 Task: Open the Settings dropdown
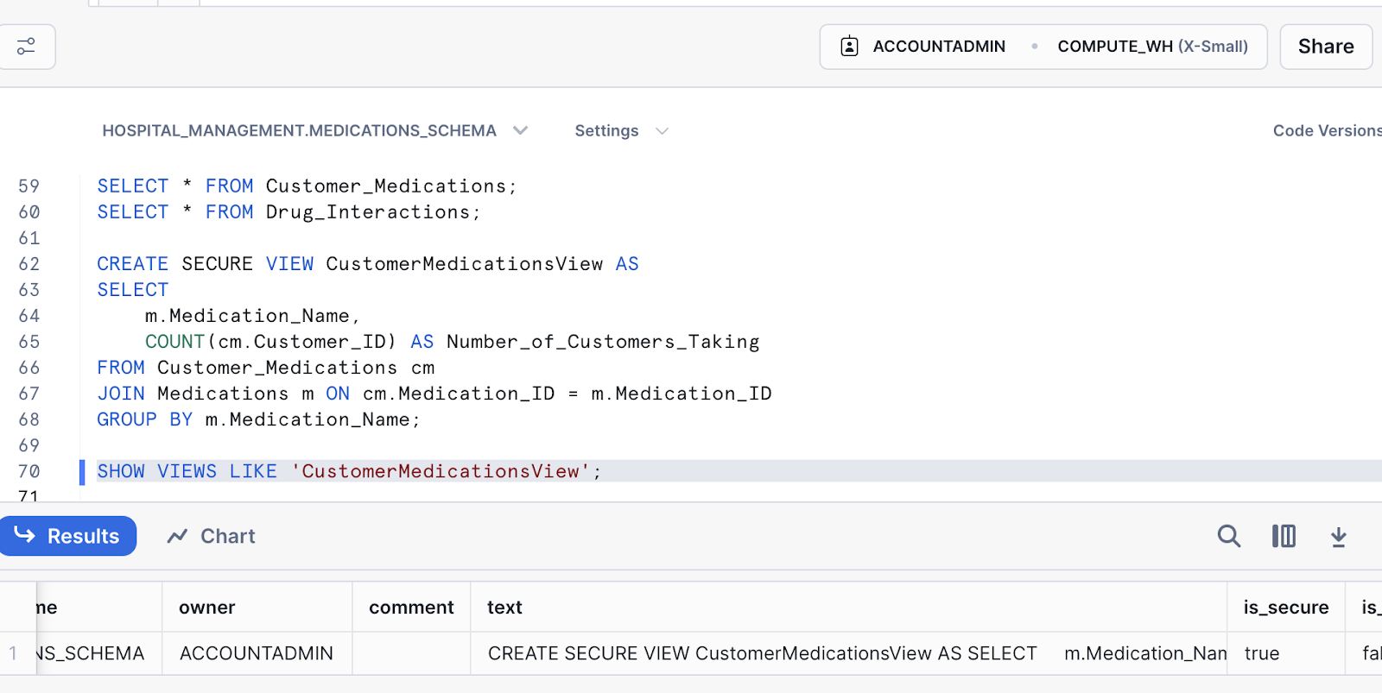621,130
